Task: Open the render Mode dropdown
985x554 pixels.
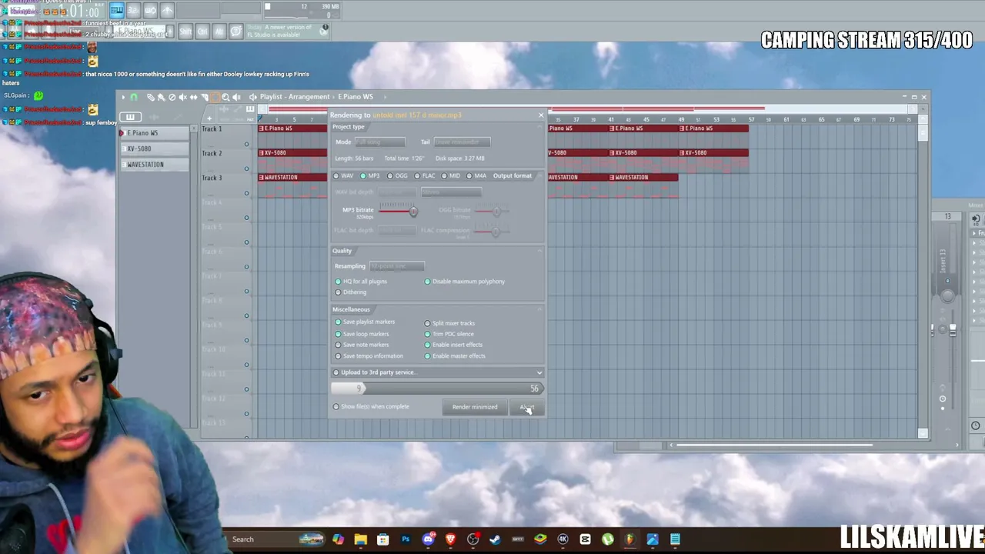Action: tap(379, 142)
